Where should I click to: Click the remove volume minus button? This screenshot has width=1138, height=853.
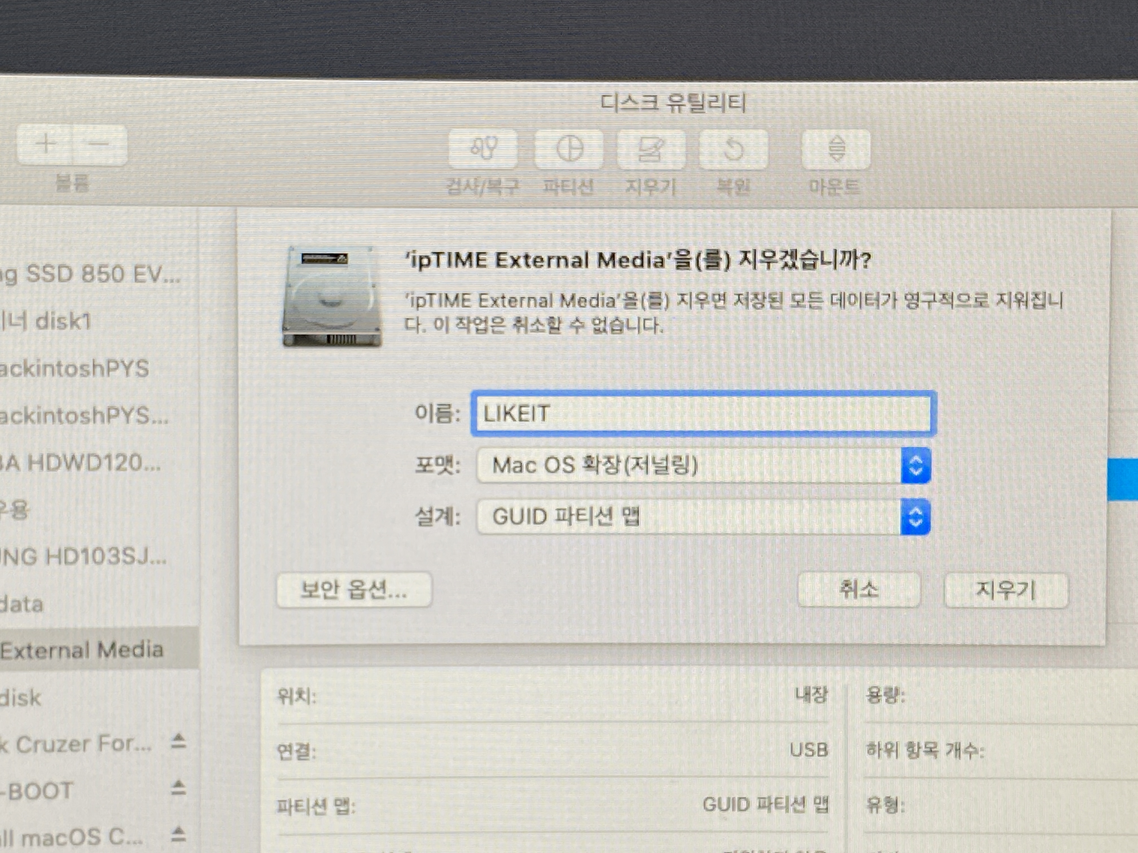(99, 144)
